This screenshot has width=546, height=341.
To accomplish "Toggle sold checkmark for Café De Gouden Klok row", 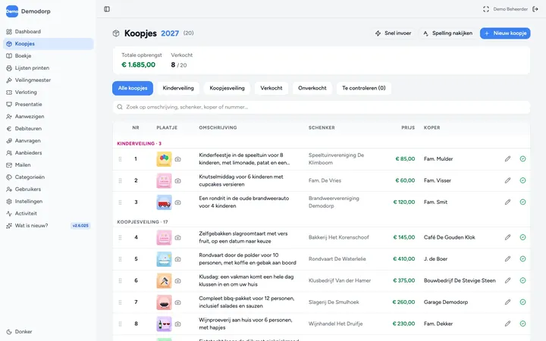I will pyautogui.click(x=522, y=237).
